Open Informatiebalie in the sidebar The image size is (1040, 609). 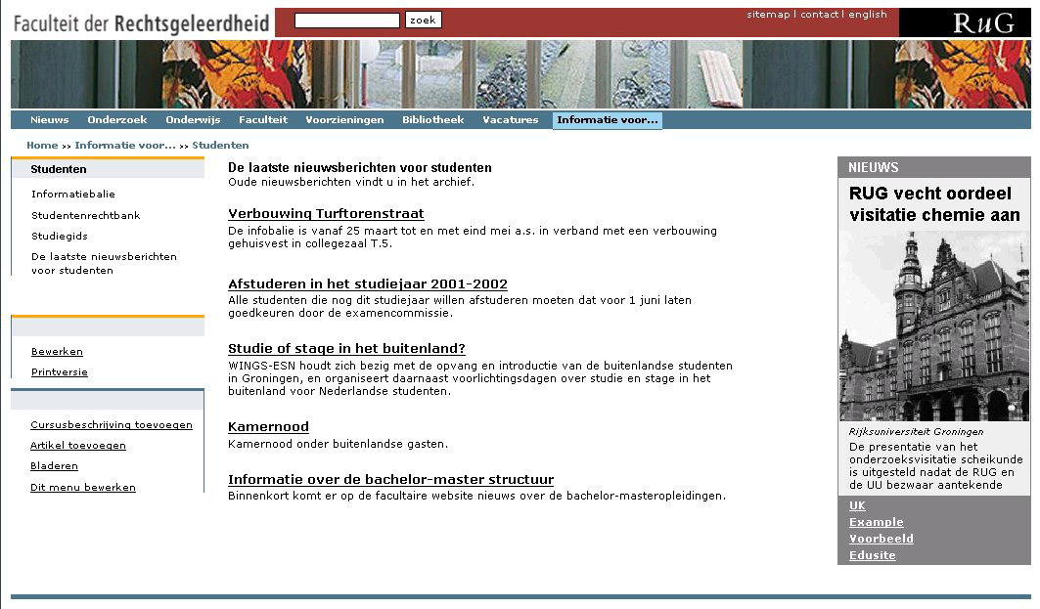point(73,195)
